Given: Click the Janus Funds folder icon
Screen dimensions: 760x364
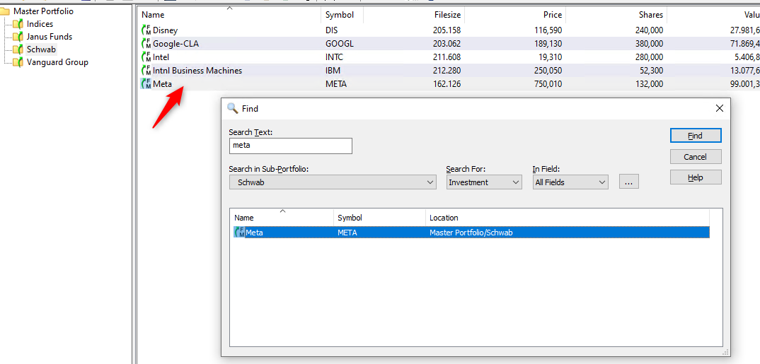Looking at the screenshot, I should pos(18,37).
